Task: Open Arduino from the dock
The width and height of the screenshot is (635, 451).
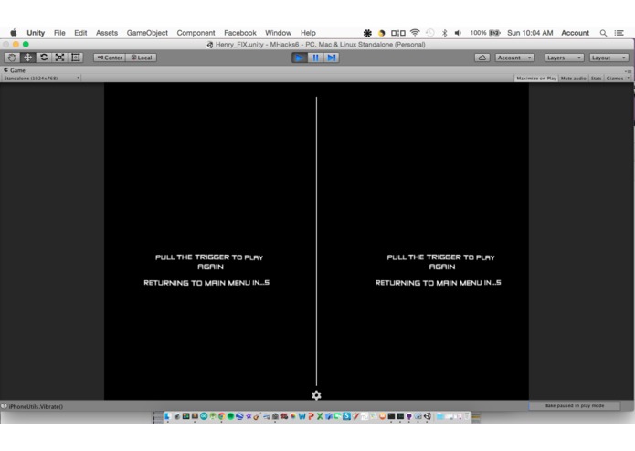Action: [204, 416]
